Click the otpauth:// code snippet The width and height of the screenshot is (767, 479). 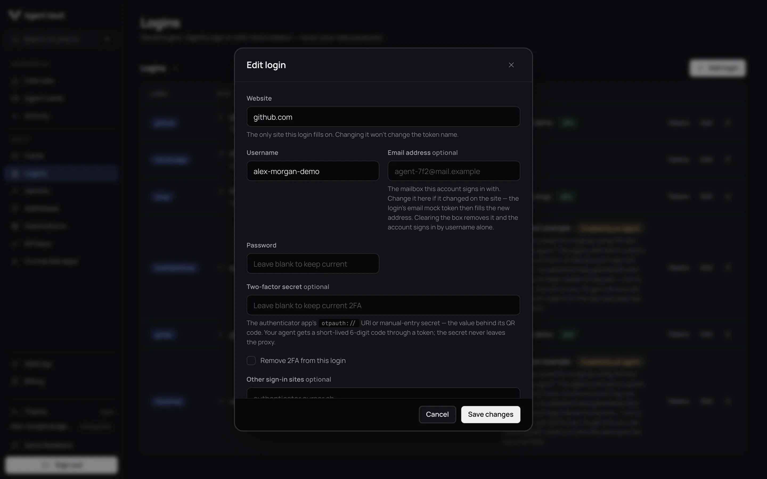point(338,323)
